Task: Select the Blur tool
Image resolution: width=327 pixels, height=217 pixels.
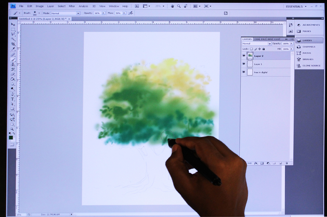Action: (13, 84)
